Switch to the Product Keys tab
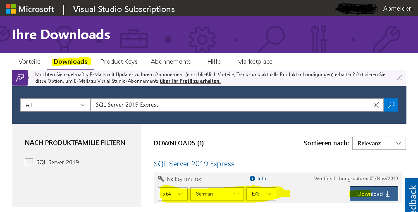The width and height of the screenshot is (418, 212). point(119,62)
